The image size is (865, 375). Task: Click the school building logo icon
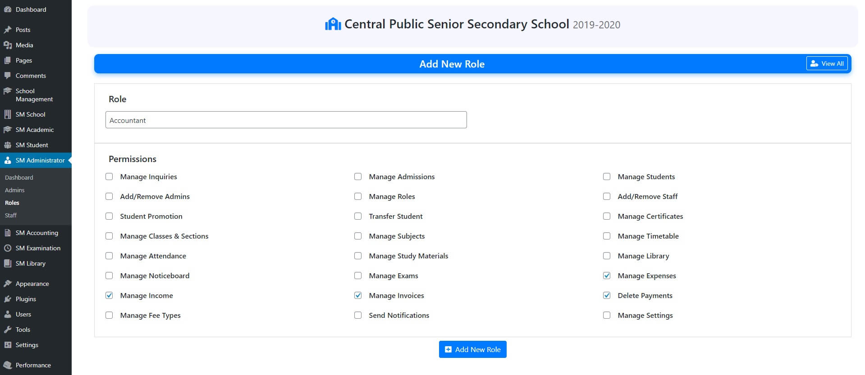333,24
